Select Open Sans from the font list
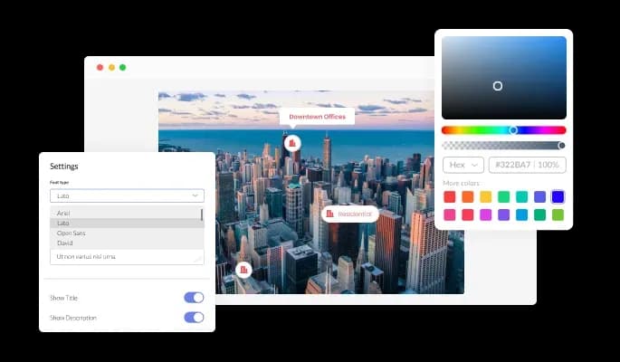Image resolution: width=620 pixels, height=362 pixels. (72, 233)
